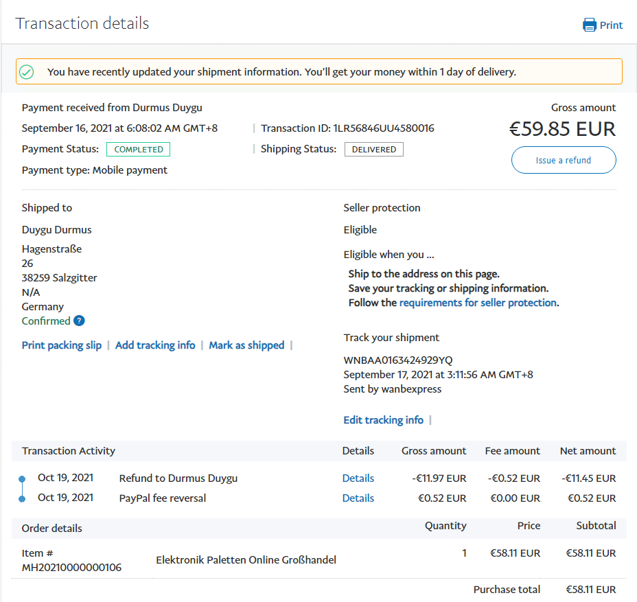Click the item number MH20210000000106

71,567
